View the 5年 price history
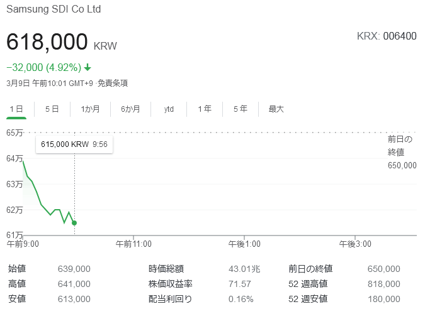This screenshot has height=314, width=425. tap(240, 109)
